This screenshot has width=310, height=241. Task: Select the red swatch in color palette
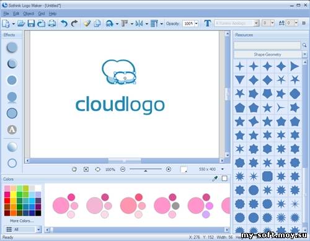click(7, 200)
